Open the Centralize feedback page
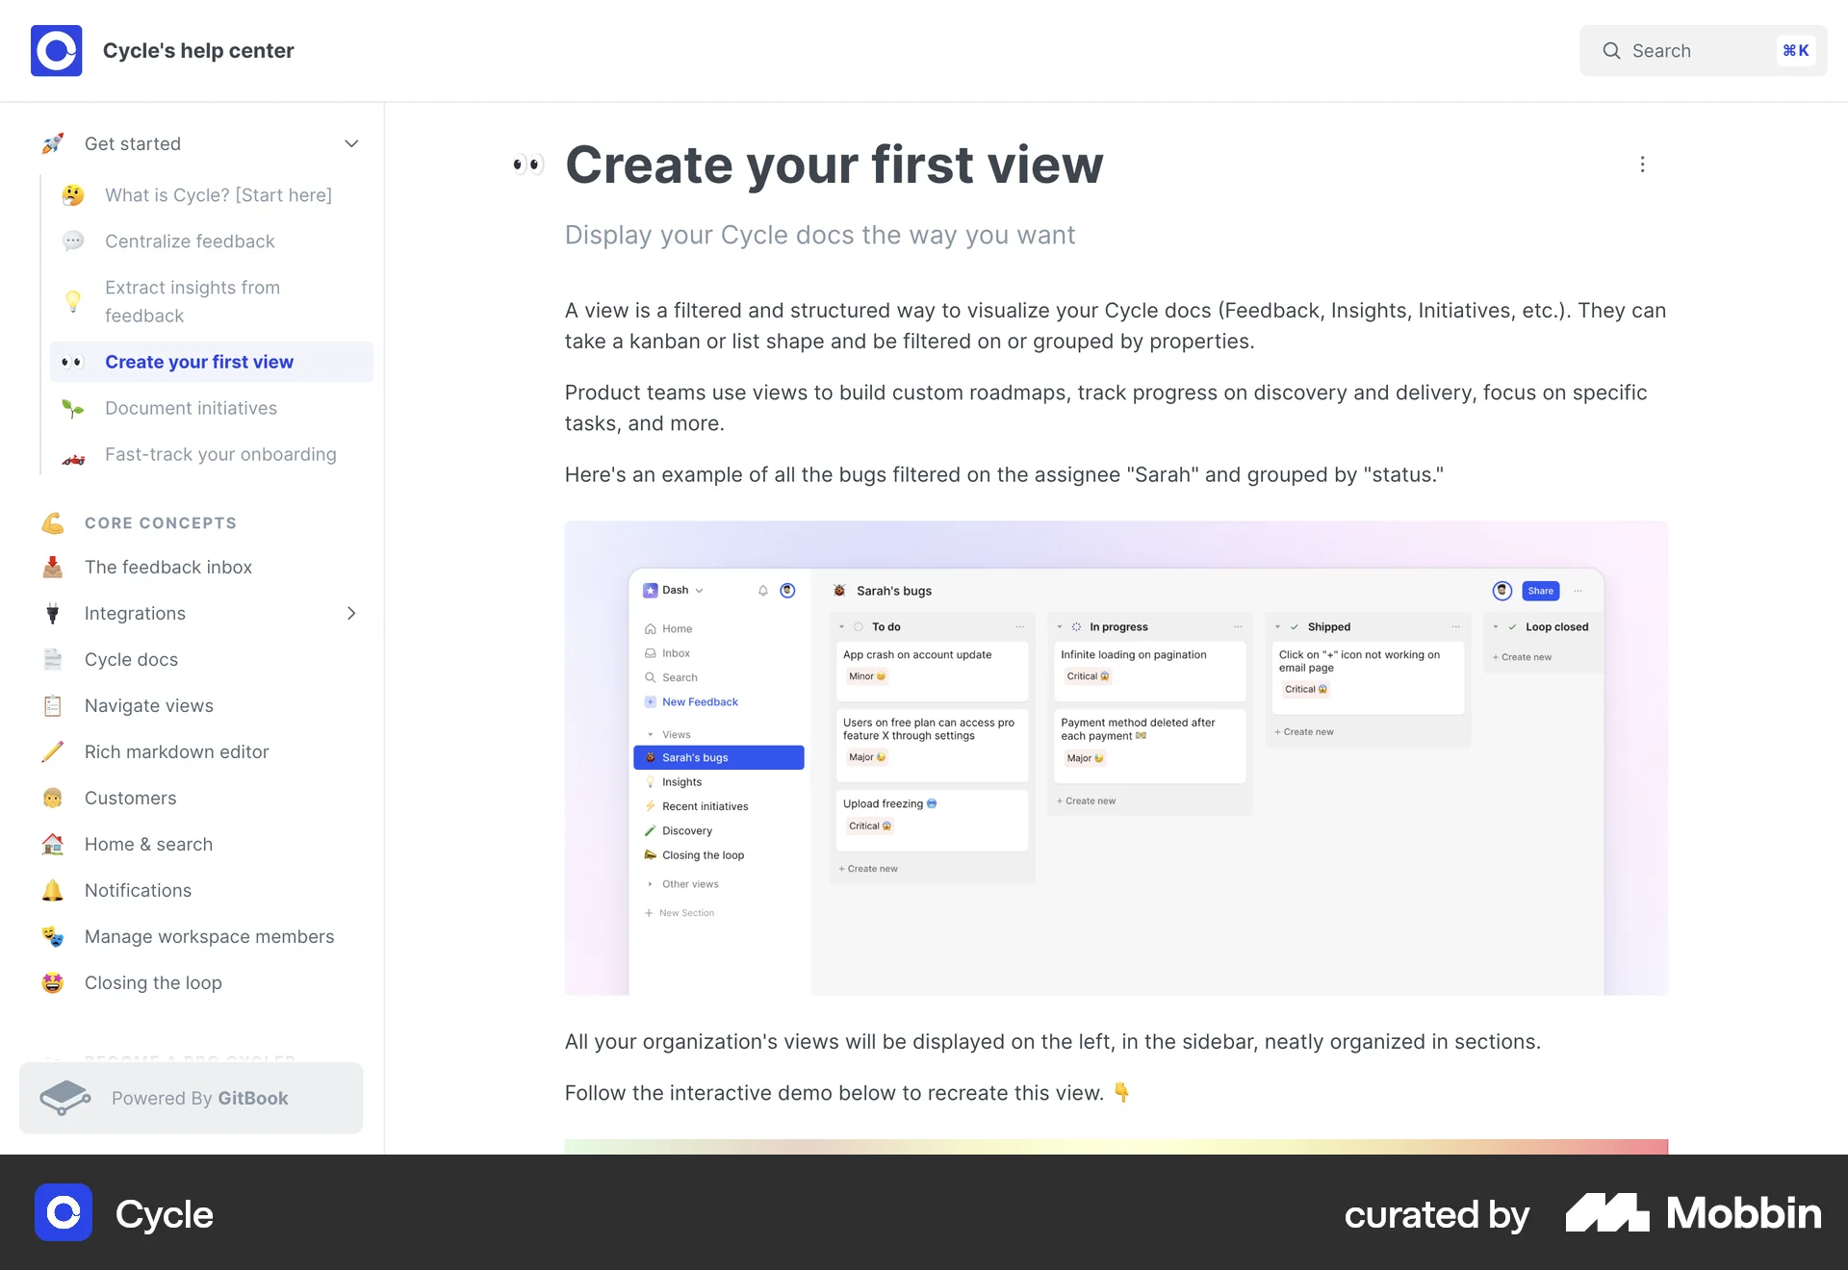This screenshot has height=1270, width=1848. coord(190,241)
